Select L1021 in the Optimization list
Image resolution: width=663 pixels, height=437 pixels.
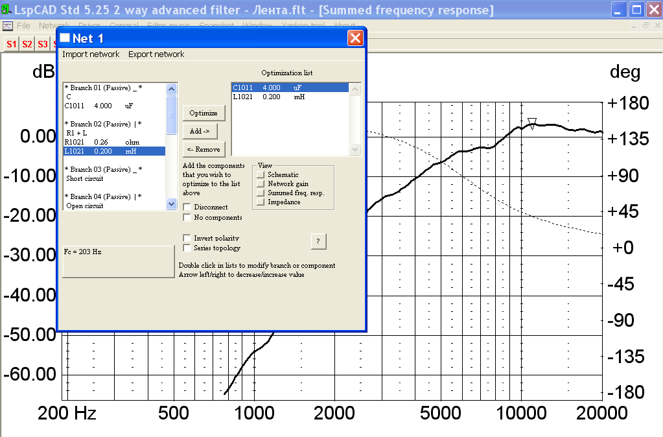pos(290,97)
